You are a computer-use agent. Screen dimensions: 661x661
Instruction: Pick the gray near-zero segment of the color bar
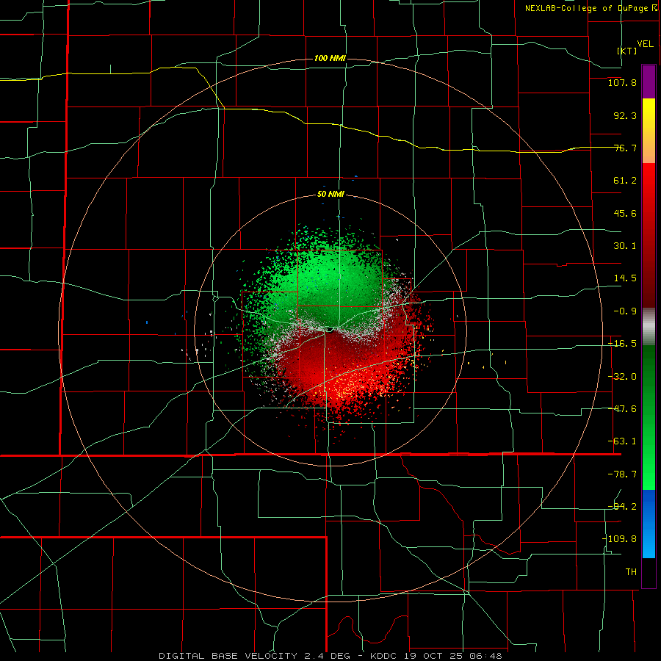[x=649, y=327]
